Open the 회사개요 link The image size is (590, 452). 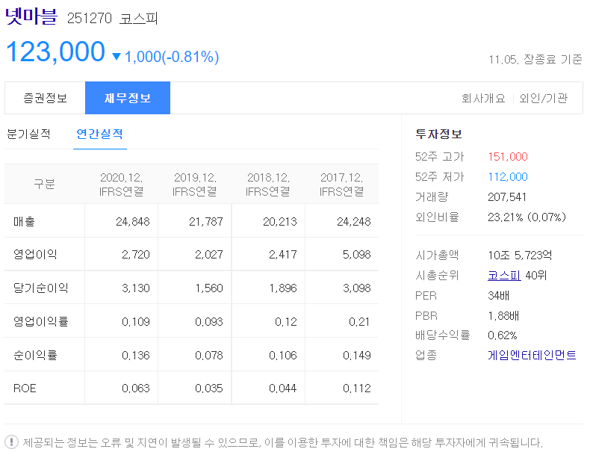(483, 98)
